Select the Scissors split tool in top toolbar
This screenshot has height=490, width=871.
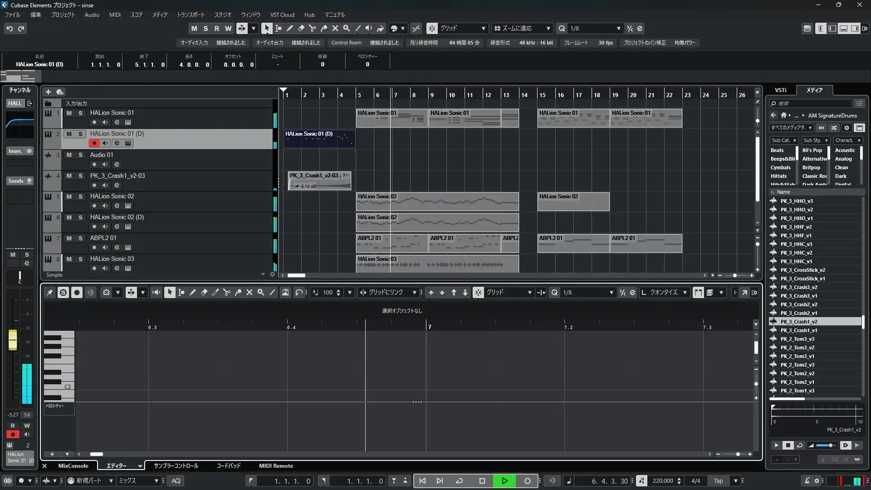point(312,28)
